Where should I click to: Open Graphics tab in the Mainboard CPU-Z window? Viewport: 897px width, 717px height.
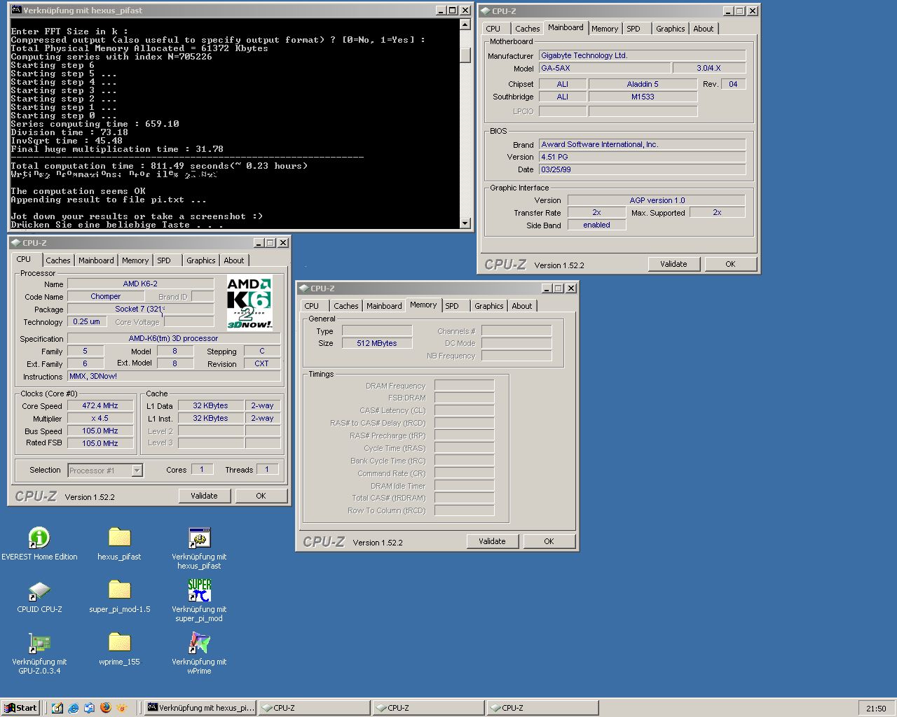pos(671,29)
